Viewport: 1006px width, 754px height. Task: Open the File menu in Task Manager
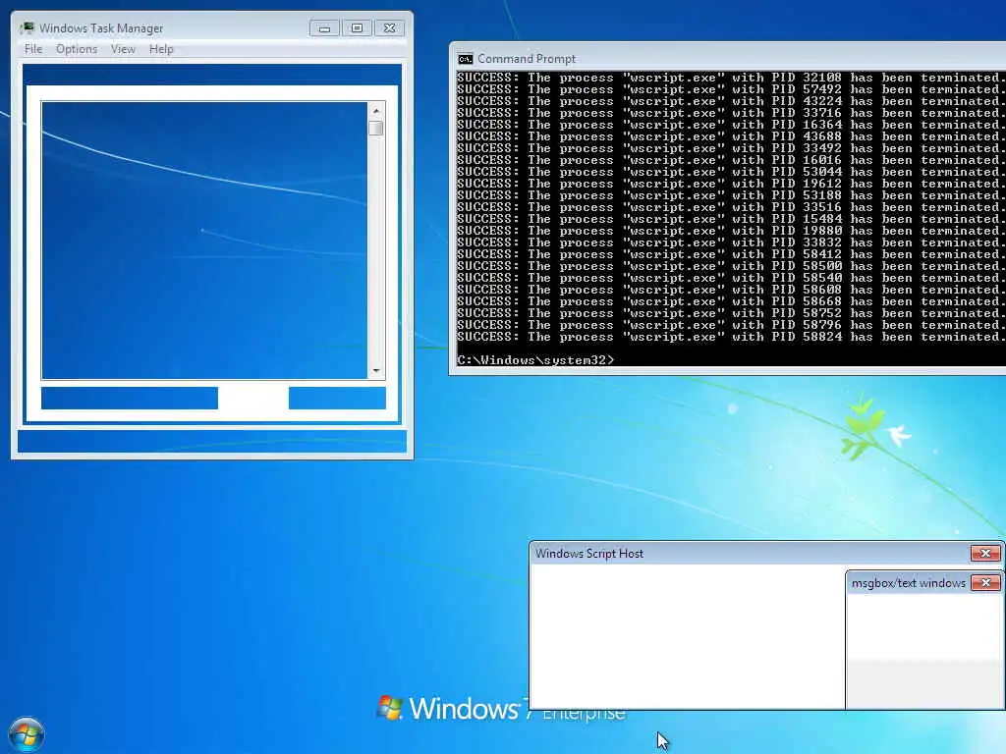(x=33, y=49)
